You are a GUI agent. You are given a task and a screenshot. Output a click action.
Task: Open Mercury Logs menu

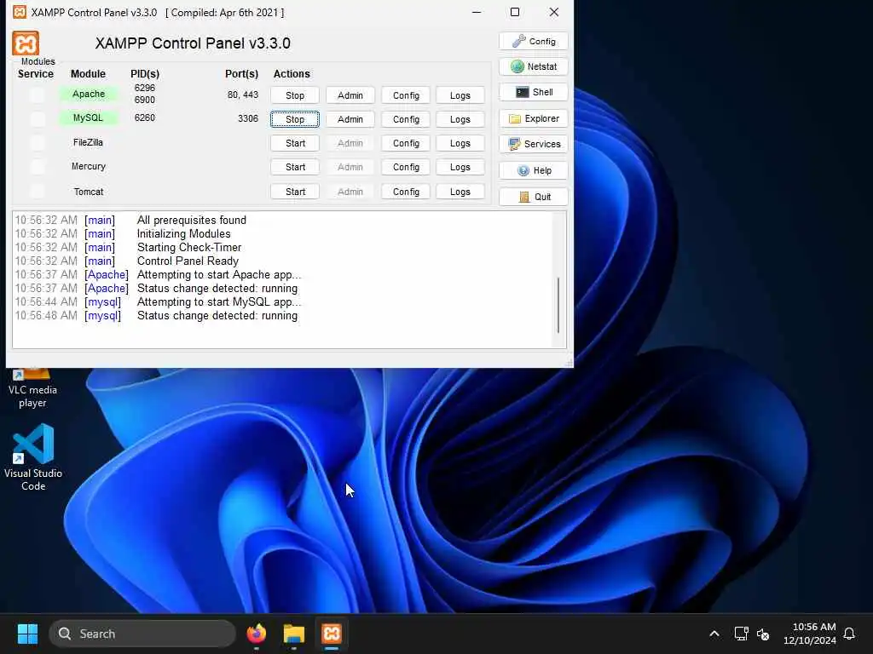(460, 167)
